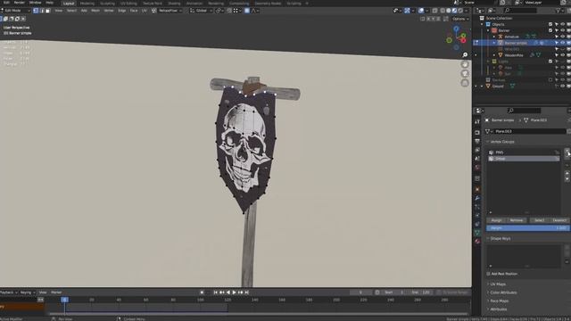
Task: Hide Armature with its eye icon
Action: [x=563, y=37]
